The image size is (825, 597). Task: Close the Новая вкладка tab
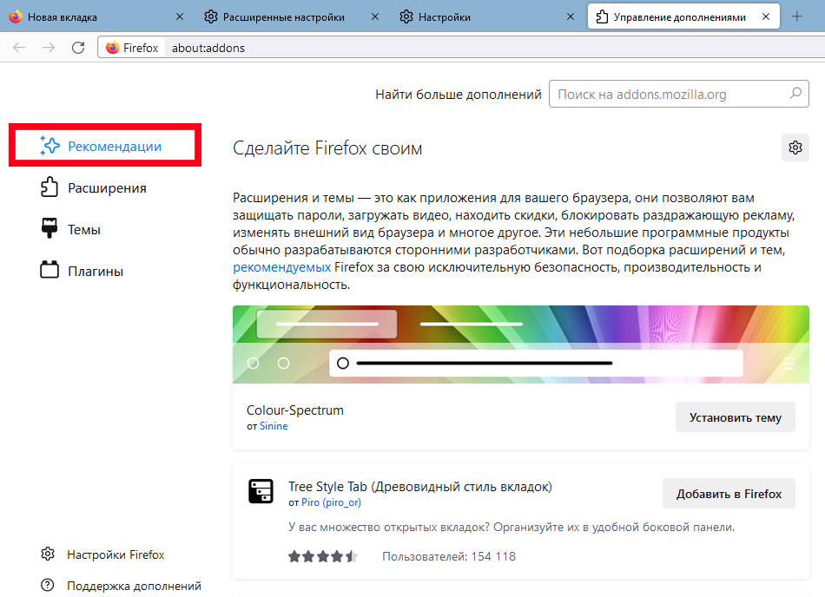(180, 16)
